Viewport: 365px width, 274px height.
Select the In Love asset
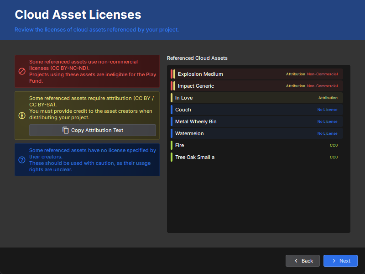tap(256, 98)
